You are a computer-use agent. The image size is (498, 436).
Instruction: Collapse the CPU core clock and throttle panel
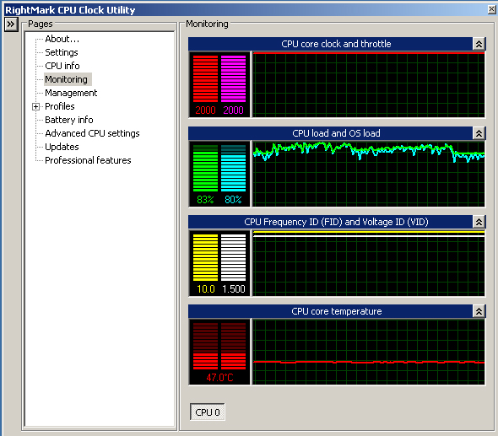tap(479, 44)
